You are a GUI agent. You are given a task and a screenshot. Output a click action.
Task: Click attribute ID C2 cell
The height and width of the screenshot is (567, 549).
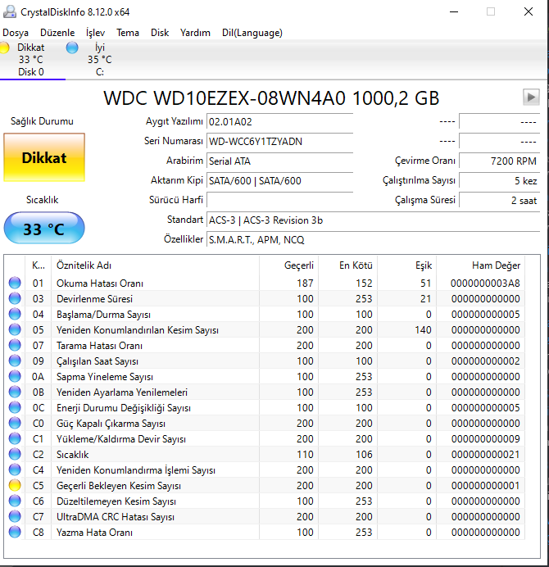(x=38, y=455)
